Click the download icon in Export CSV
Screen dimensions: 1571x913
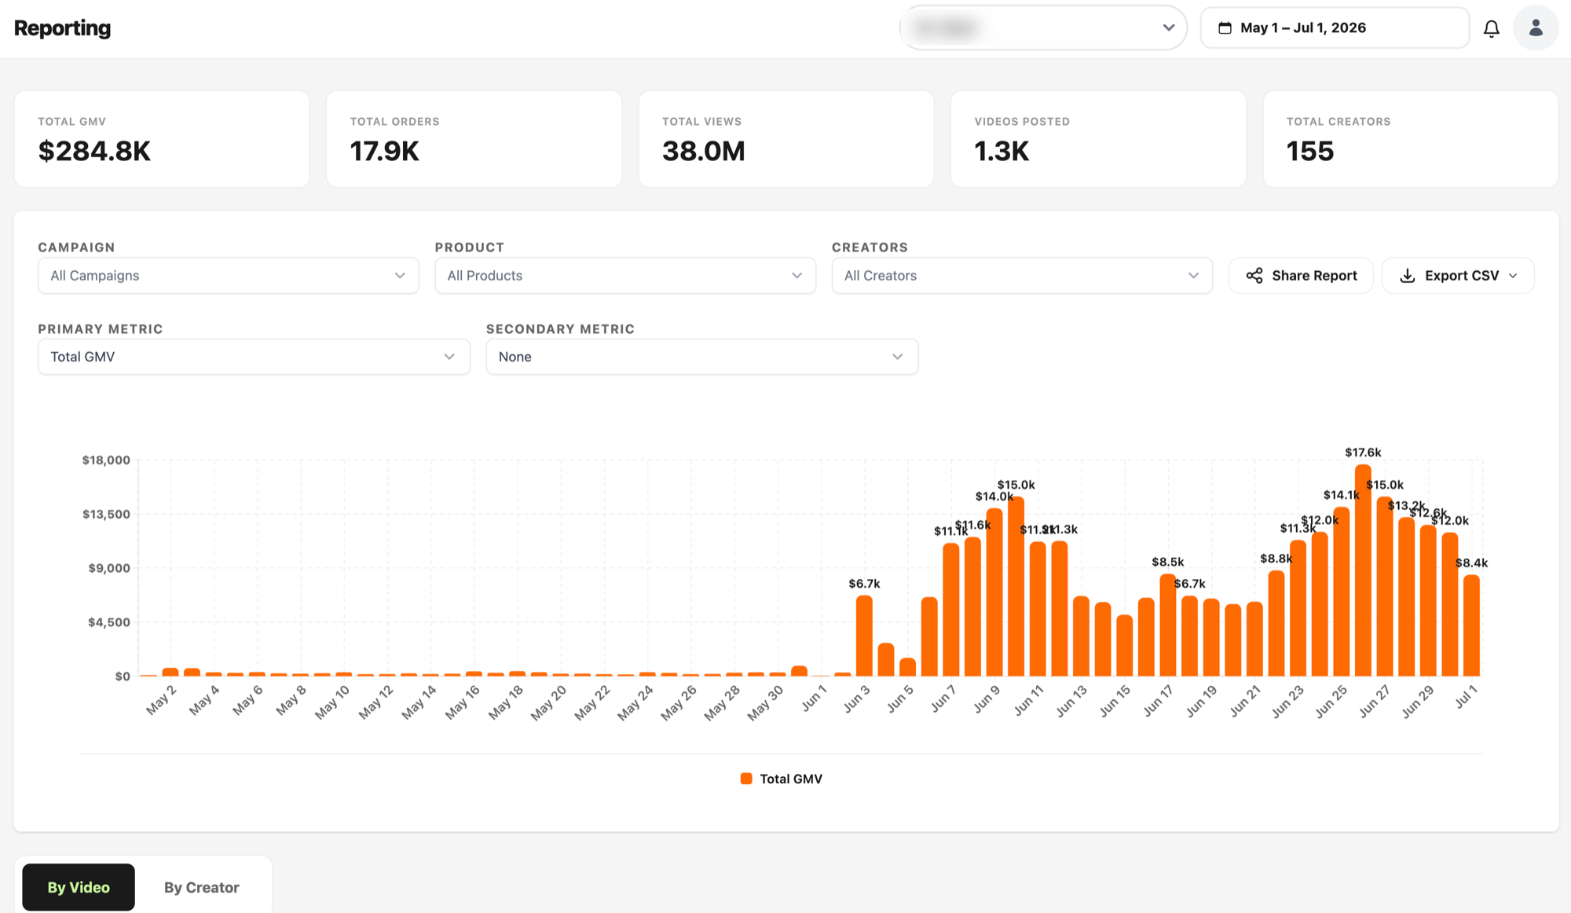(1408, 276)
